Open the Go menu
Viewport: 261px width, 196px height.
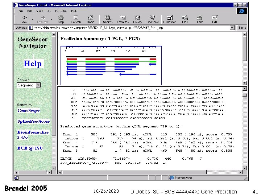click(x=49, y=11)
